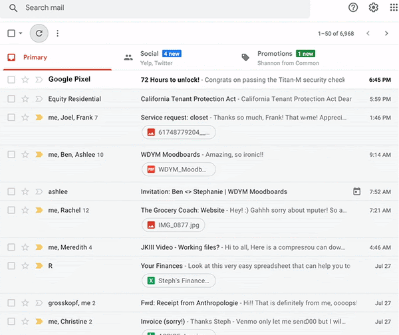Open the More options three-dot menu

point(58,33)
